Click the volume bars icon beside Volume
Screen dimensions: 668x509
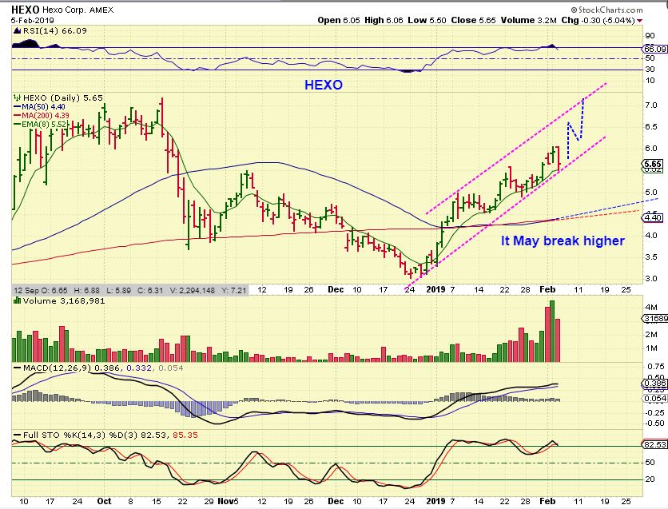18,300
